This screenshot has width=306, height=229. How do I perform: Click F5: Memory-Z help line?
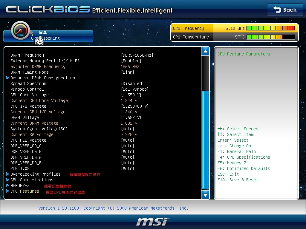[232, 163]
